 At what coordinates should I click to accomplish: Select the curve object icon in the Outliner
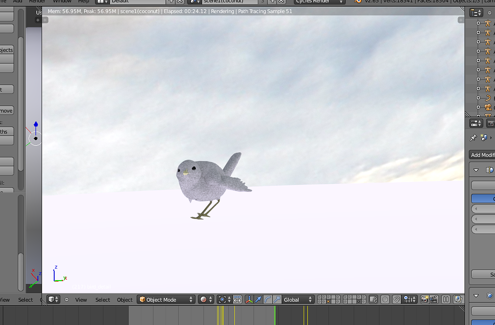point(488,98)
